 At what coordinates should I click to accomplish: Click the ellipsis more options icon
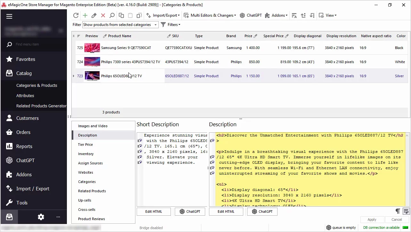(58, 217)
